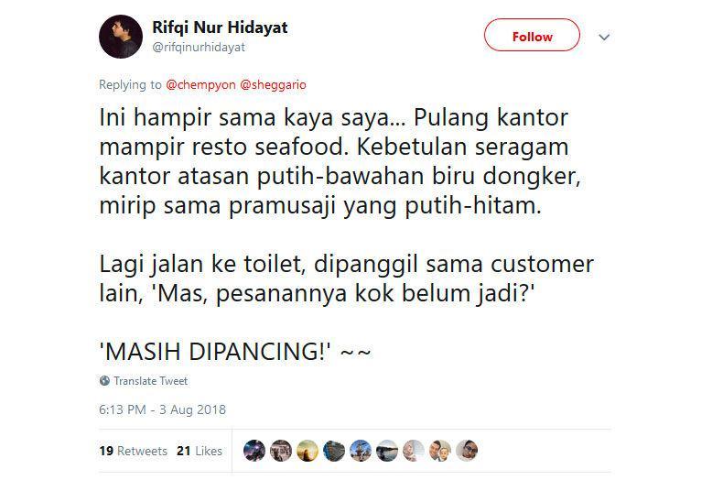
Task: Click the globe icon beside Translate Tweet
Action: [104, 381]
